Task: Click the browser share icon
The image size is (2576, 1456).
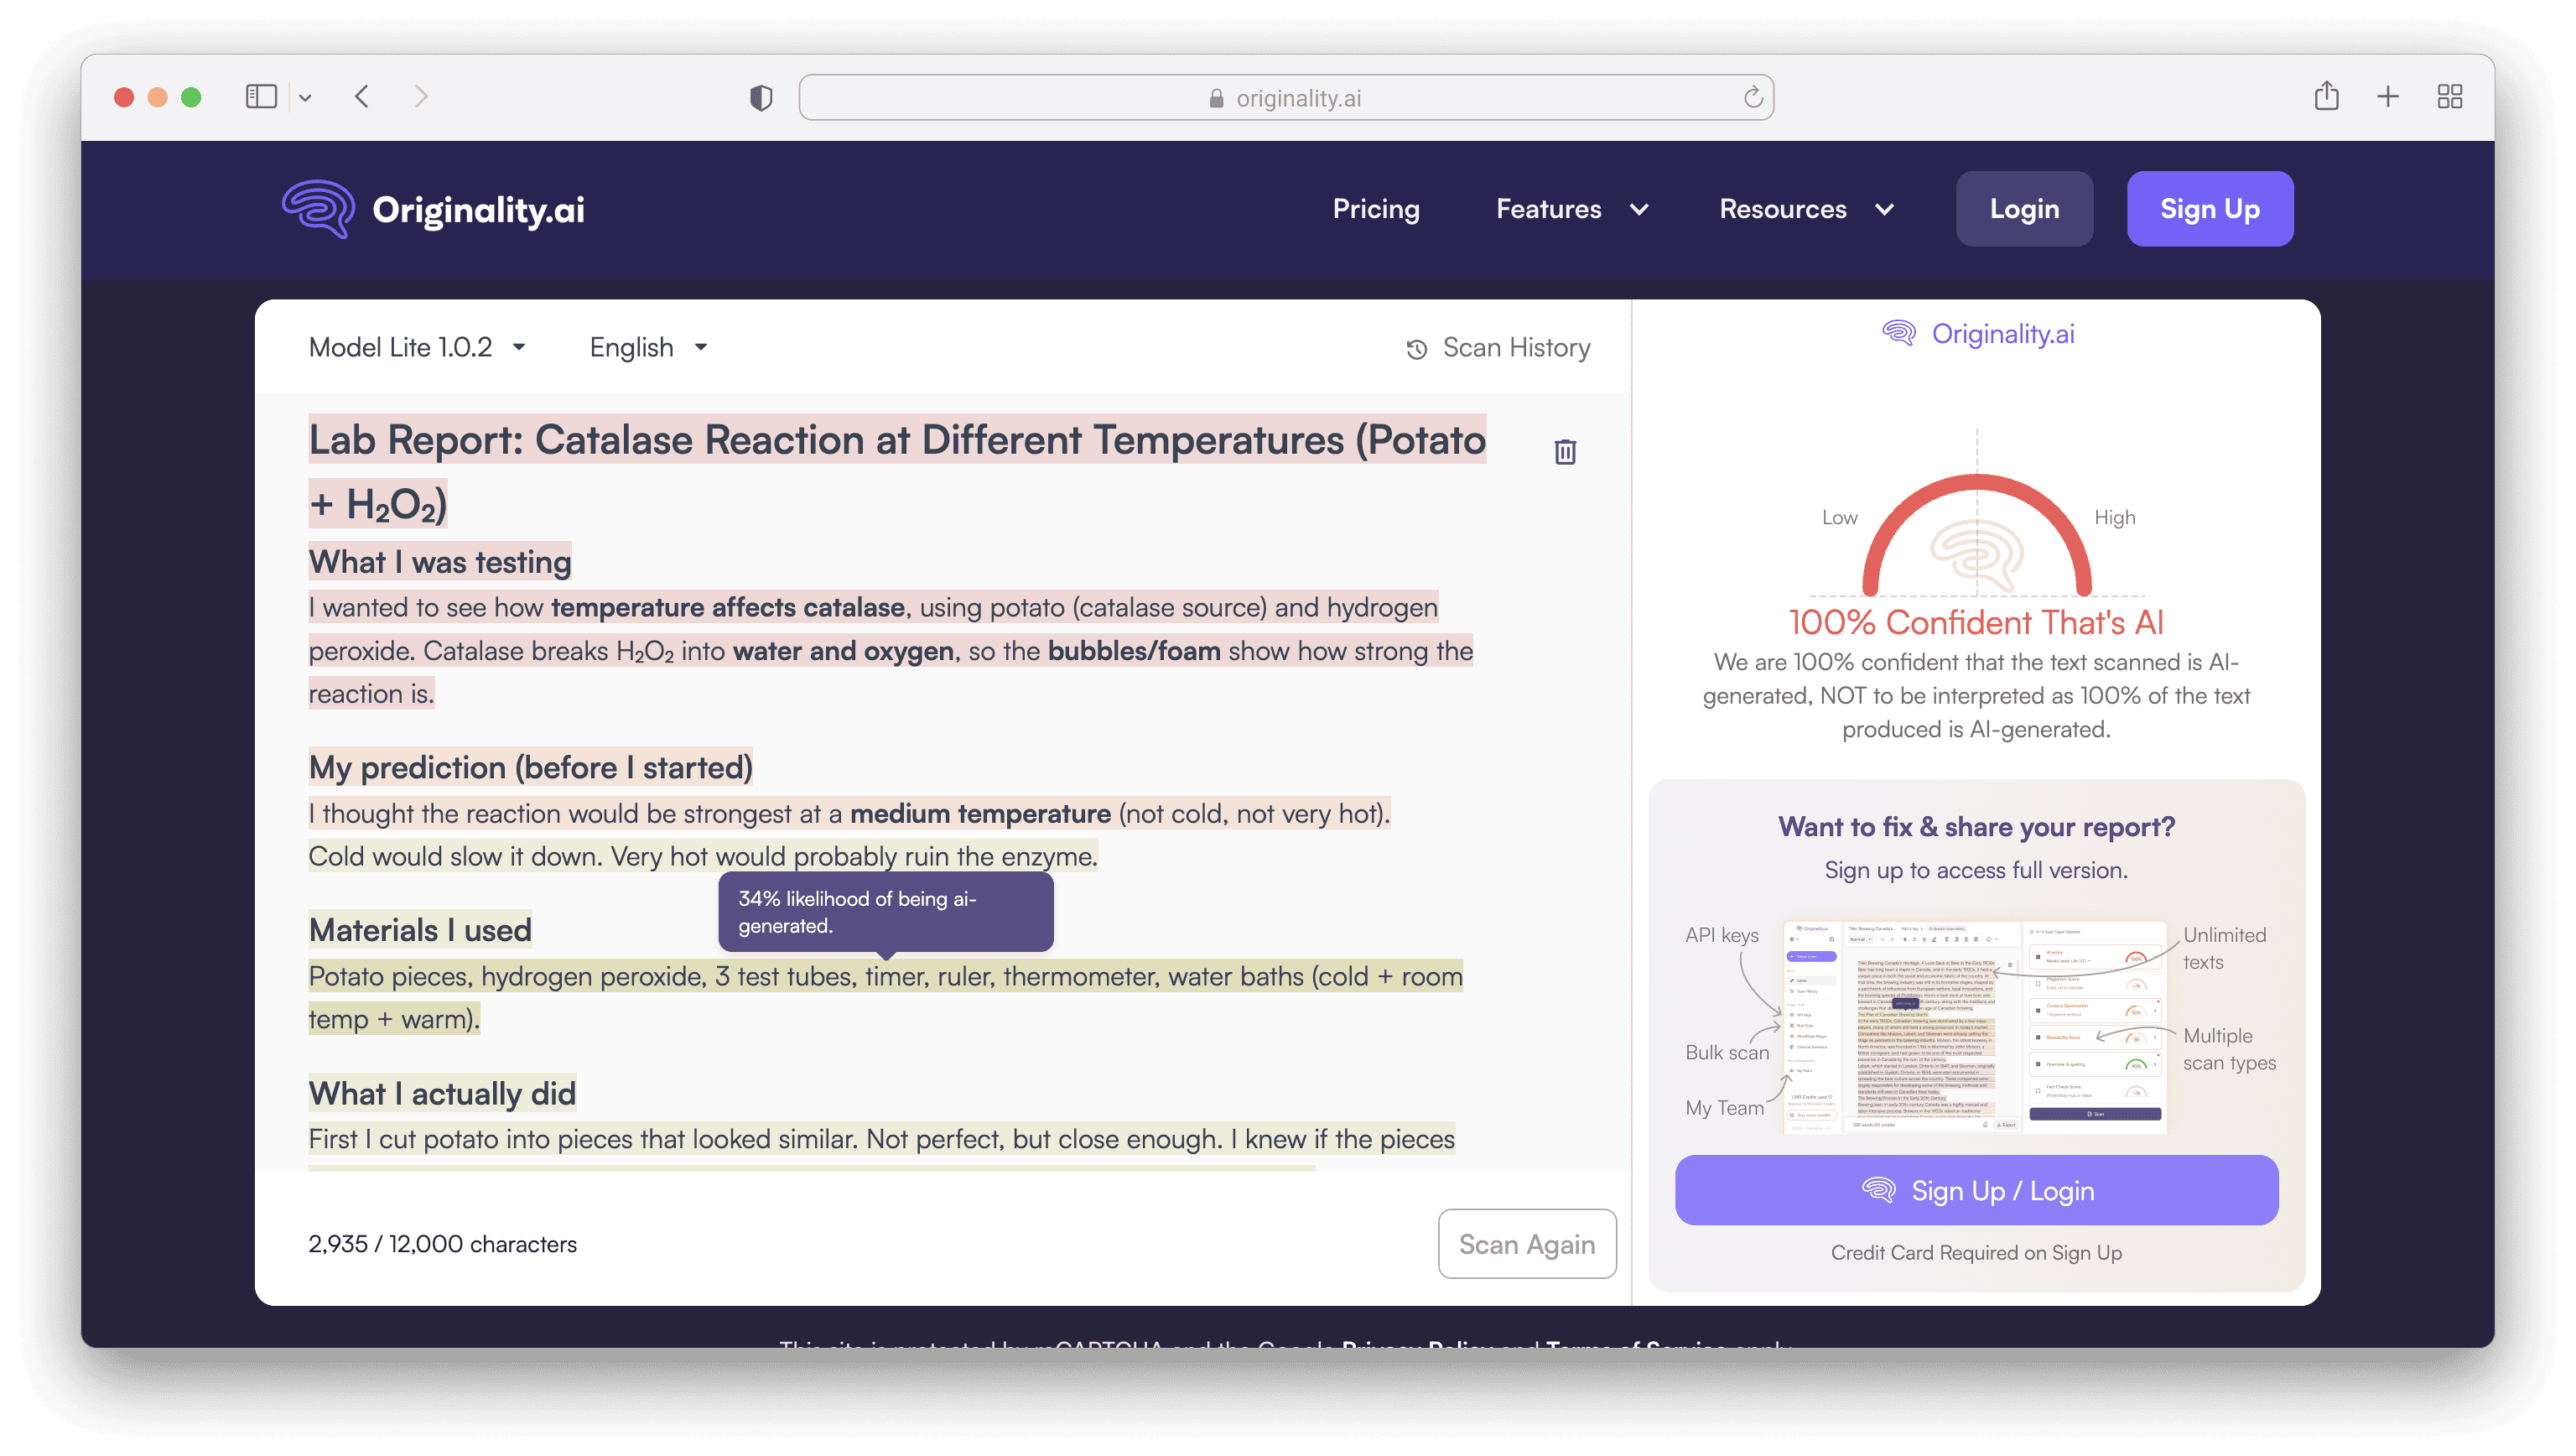Action: 2326,97
